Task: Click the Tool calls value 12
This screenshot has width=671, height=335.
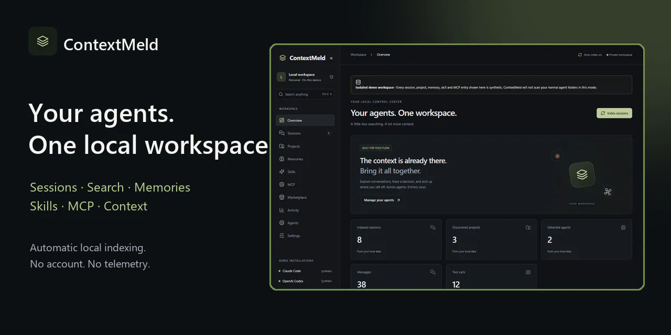Action: (x=456, y=285)
